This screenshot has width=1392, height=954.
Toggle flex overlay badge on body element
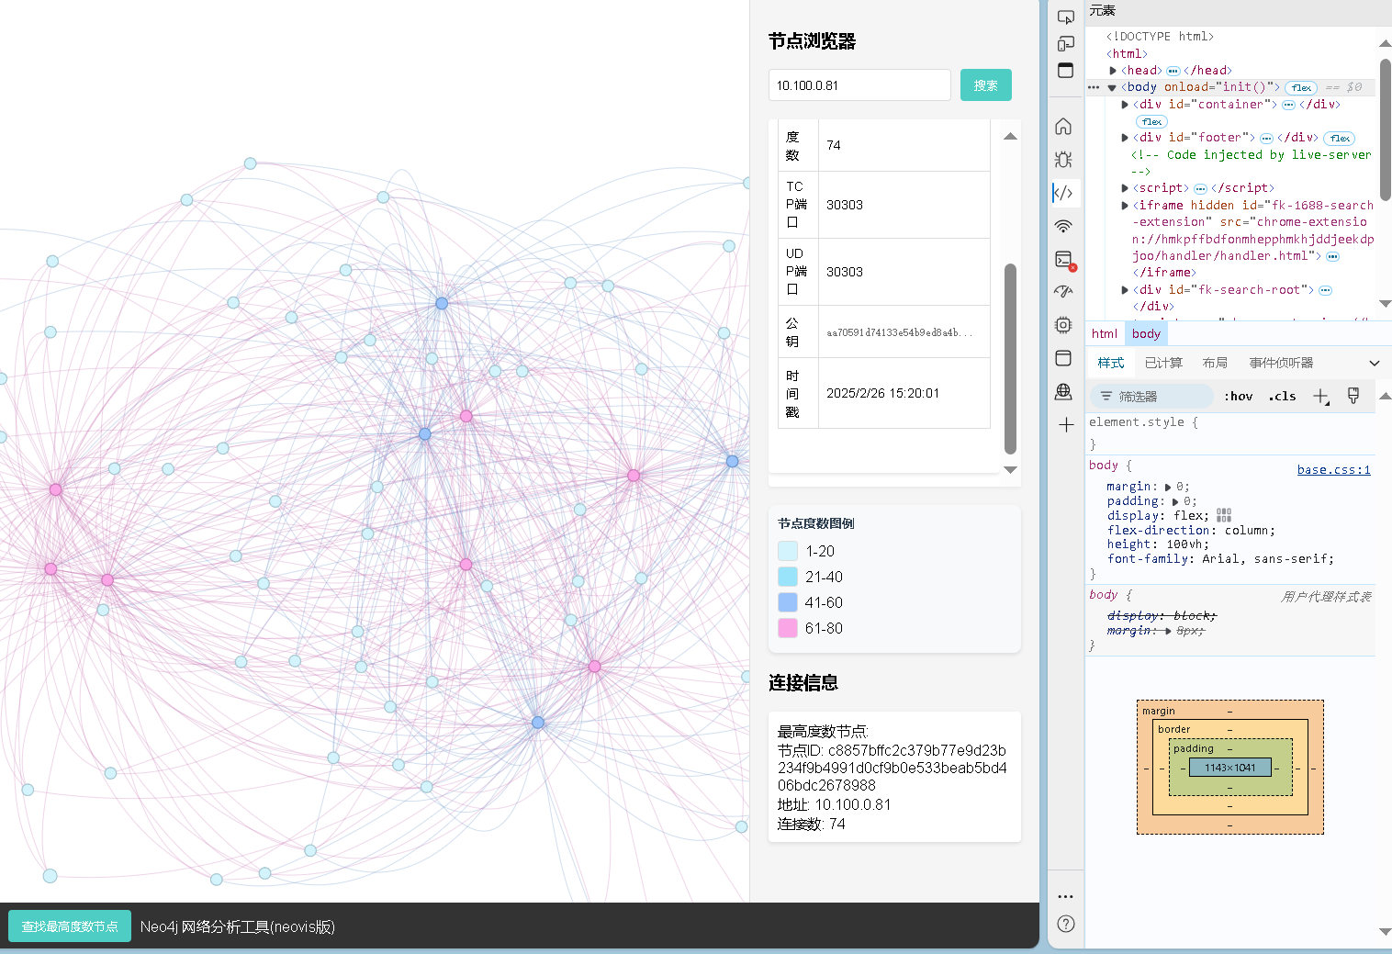point(1300,88)
